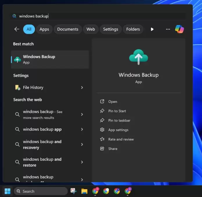202x197 pixels.
Task: Choose Pin to Start for Windows Backup
Action: point(117,111)
